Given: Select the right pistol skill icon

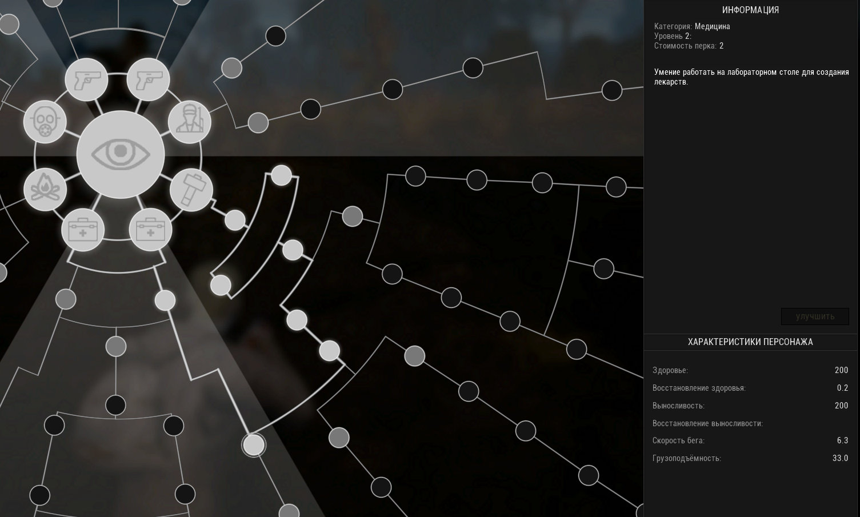Looking at the screenshot, I should pos(148,79).
